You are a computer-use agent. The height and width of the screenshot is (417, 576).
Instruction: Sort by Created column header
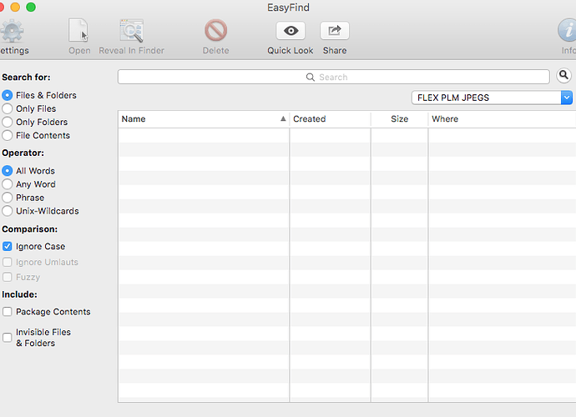[x=330, y=119]
